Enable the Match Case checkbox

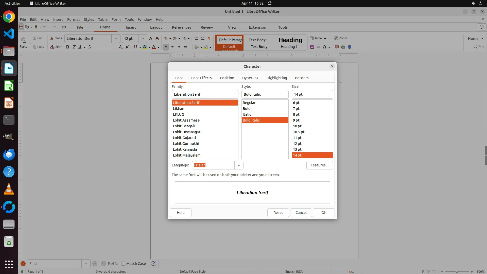tap(123, 264)
